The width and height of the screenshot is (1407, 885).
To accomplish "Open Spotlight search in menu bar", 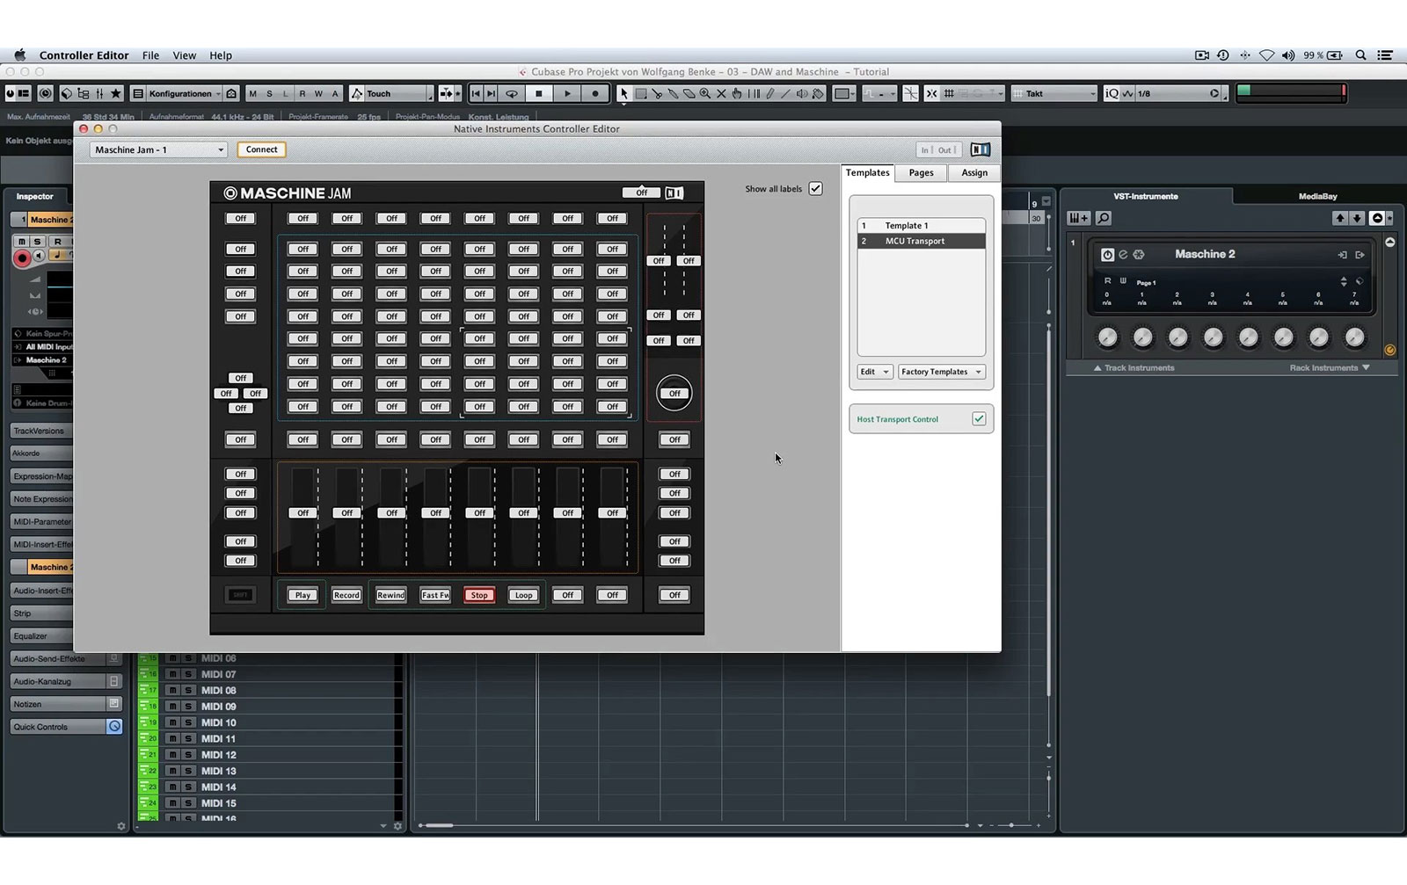I will (1360, 55).
